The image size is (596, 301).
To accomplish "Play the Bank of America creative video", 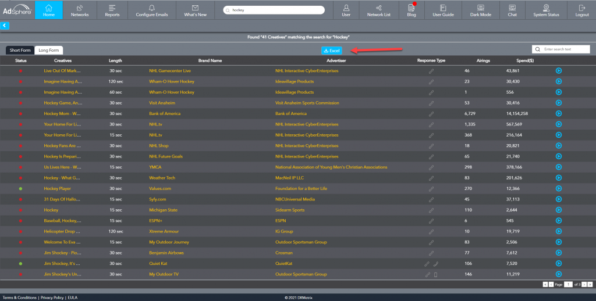I will pos(558,113).
